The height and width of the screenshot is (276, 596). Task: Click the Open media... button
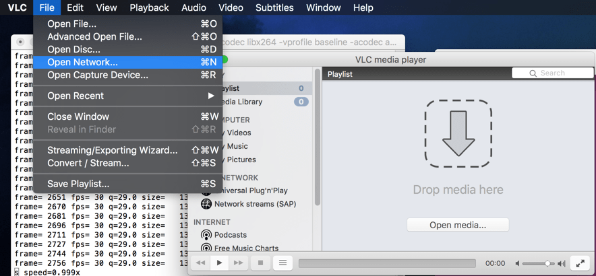click(x=458, y=225)
